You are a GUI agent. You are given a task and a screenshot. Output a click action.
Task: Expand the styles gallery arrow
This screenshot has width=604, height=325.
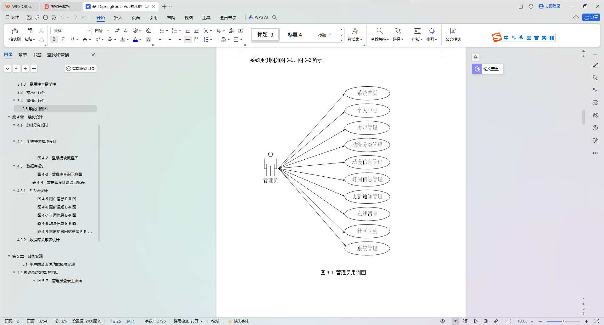(342, 40)
